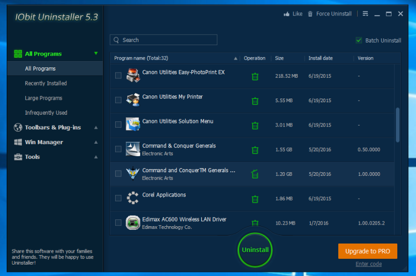Check the box for Command & Conquer Generals
This screenshot has height=276, width=416.
pyautogui.click(x=118, y=149)
